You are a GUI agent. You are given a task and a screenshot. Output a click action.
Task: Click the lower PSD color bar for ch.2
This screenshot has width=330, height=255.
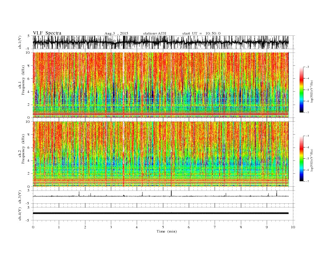point(301,159)
